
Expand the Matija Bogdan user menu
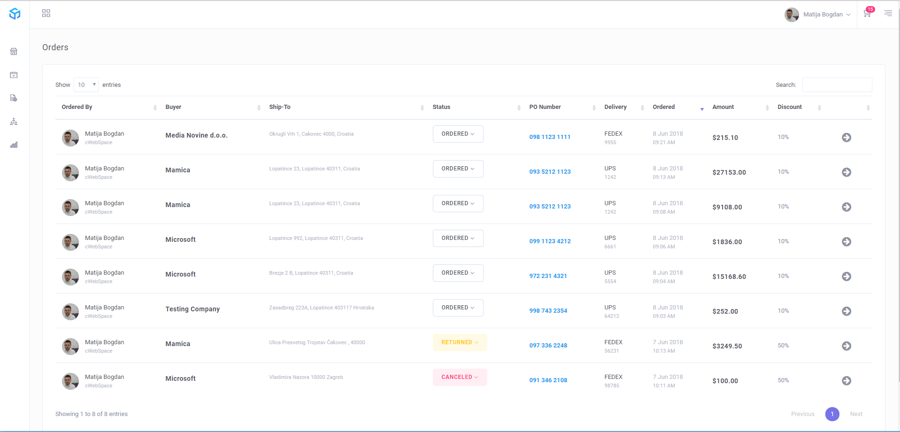[x=817, y=15]
